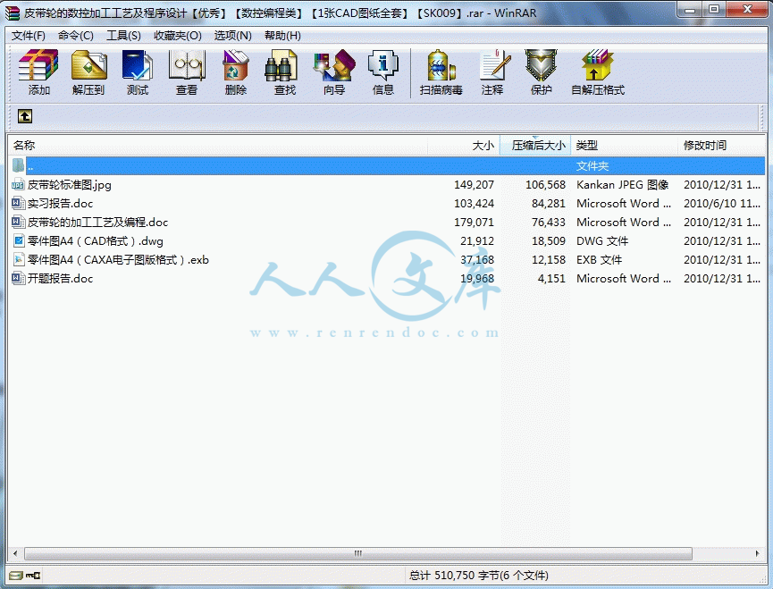Sort by the 名称 column header
Screen dimensions: 773x589
click(x=218, y=146)
